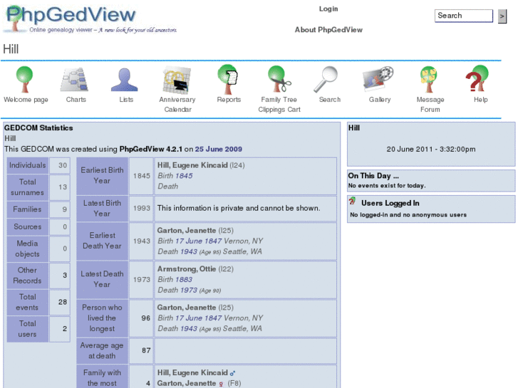The image size is (518, 388).
Task: Open the Gallery film reel icon
Action: pyautogui.click(x=378, y=79)
